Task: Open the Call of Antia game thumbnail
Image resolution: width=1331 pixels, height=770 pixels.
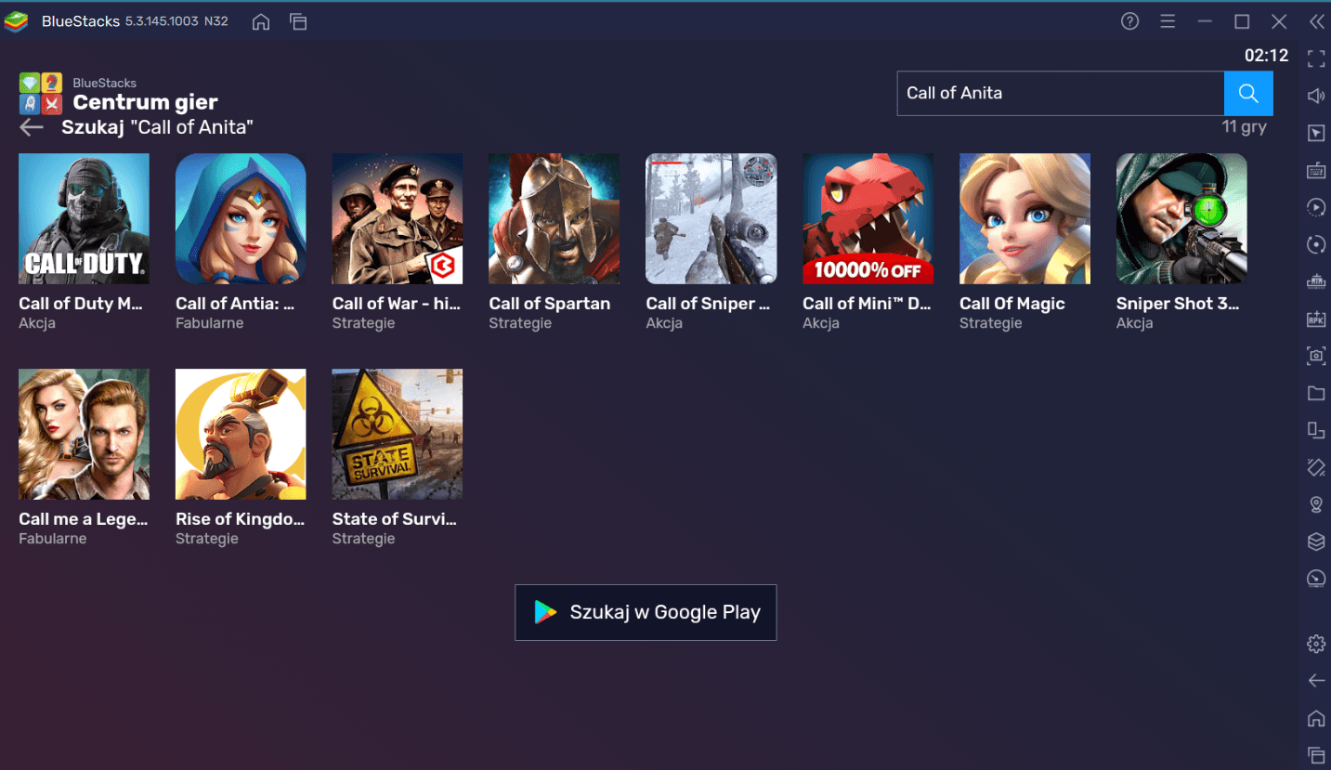Action: pos(241,218)
